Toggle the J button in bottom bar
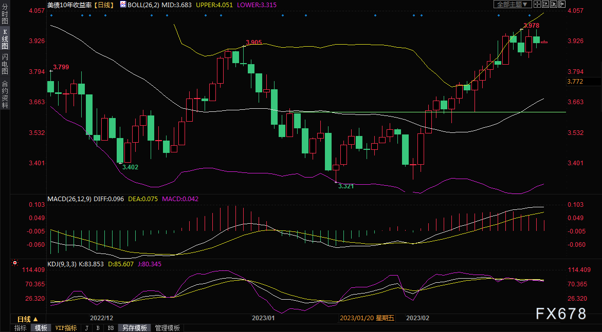 click(x=86, y=328)
